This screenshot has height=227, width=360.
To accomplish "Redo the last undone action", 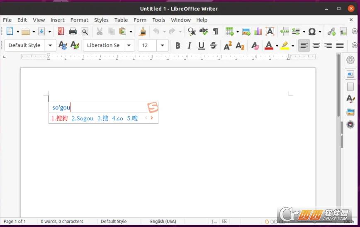I will tap(172, 31).
